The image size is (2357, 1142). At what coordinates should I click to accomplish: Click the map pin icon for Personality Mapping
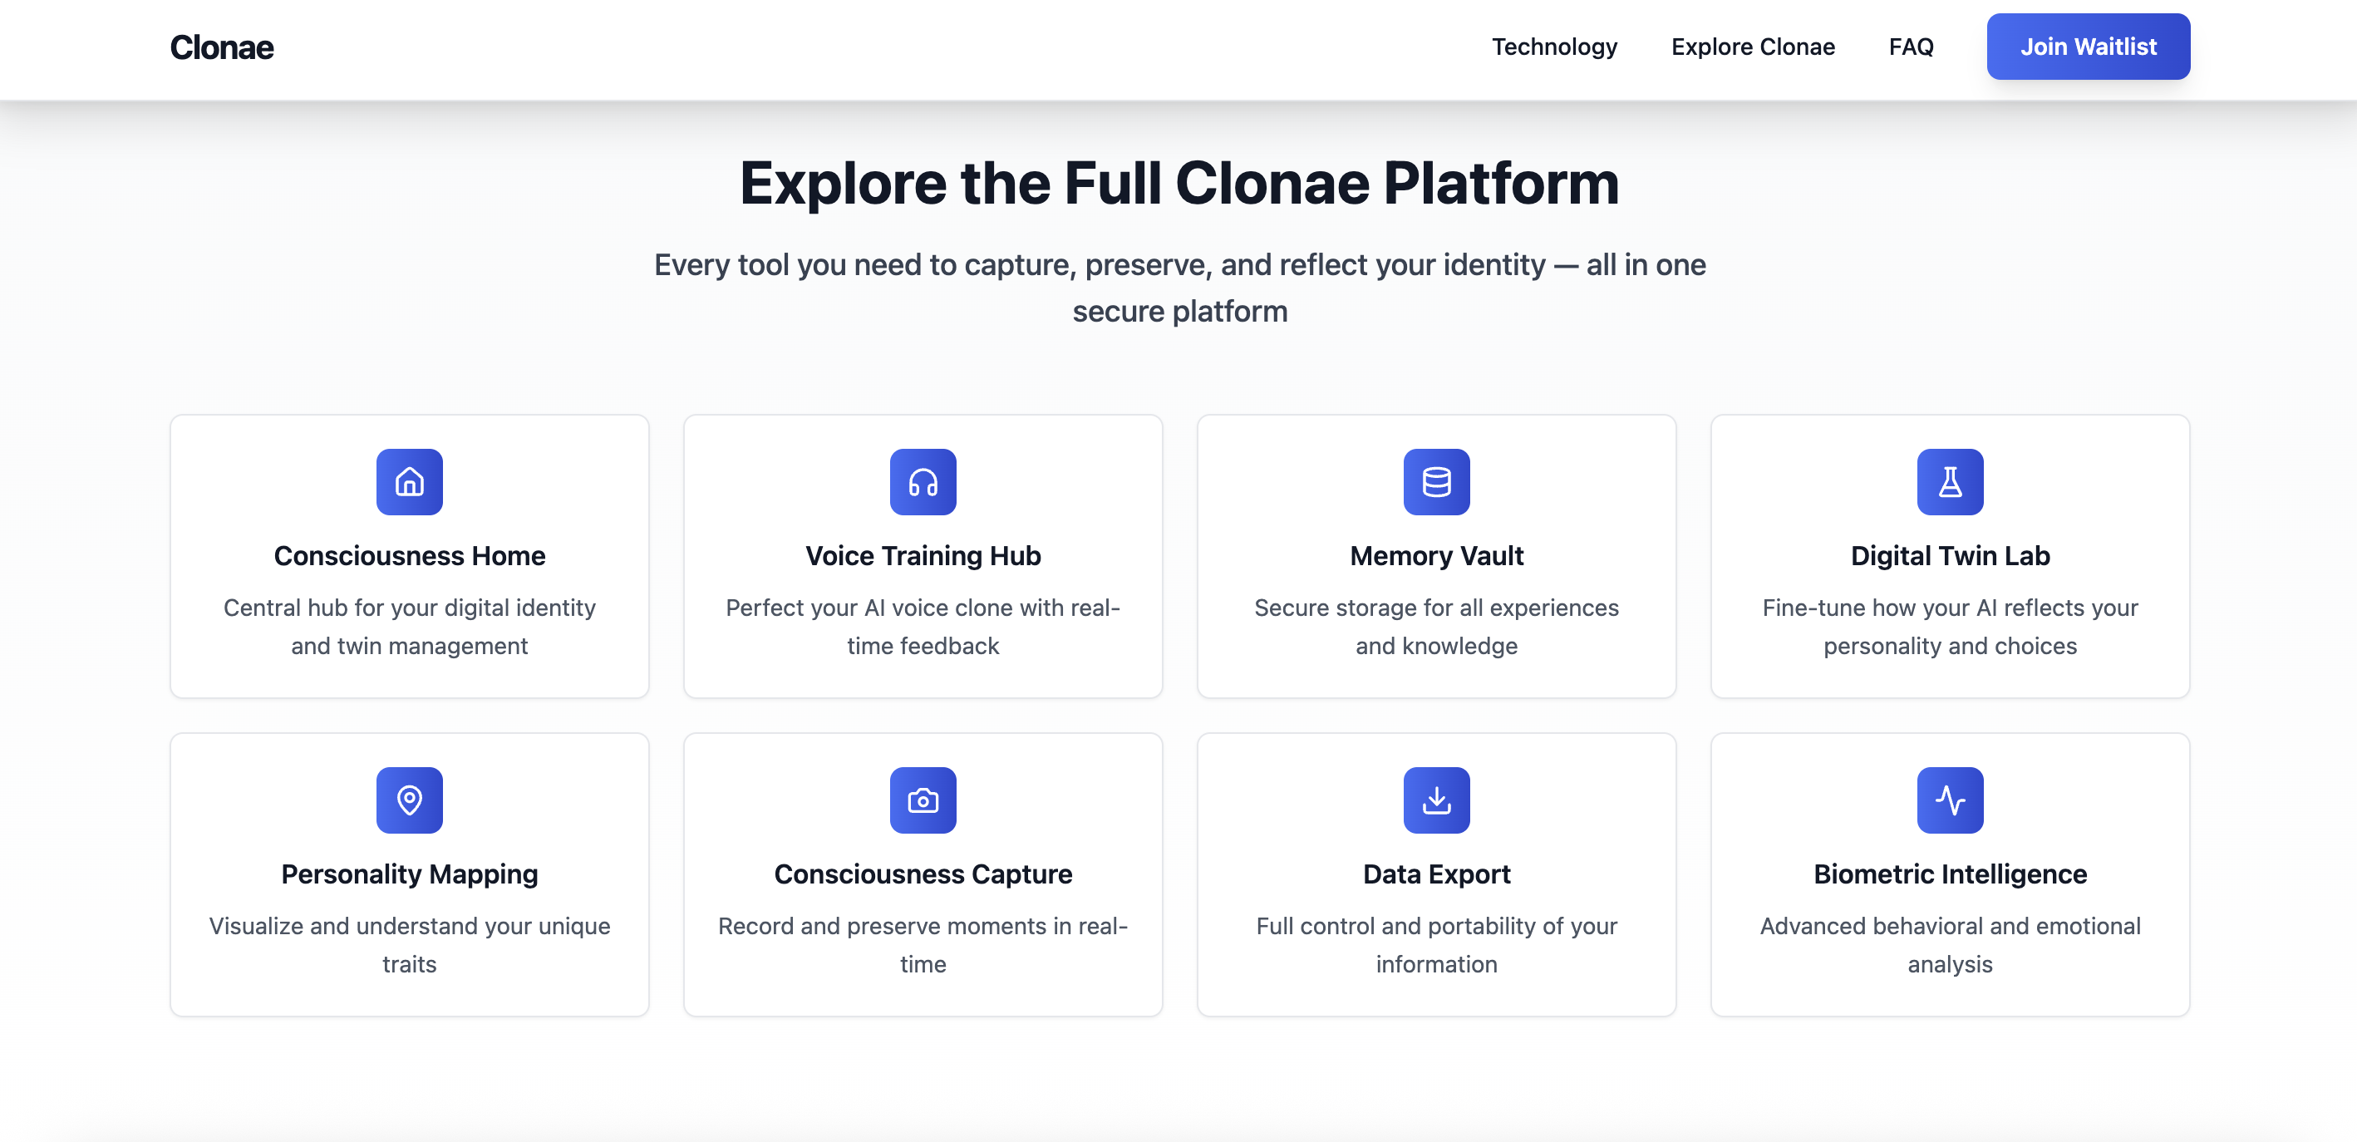pyautogui.click(x=409, y=800)
